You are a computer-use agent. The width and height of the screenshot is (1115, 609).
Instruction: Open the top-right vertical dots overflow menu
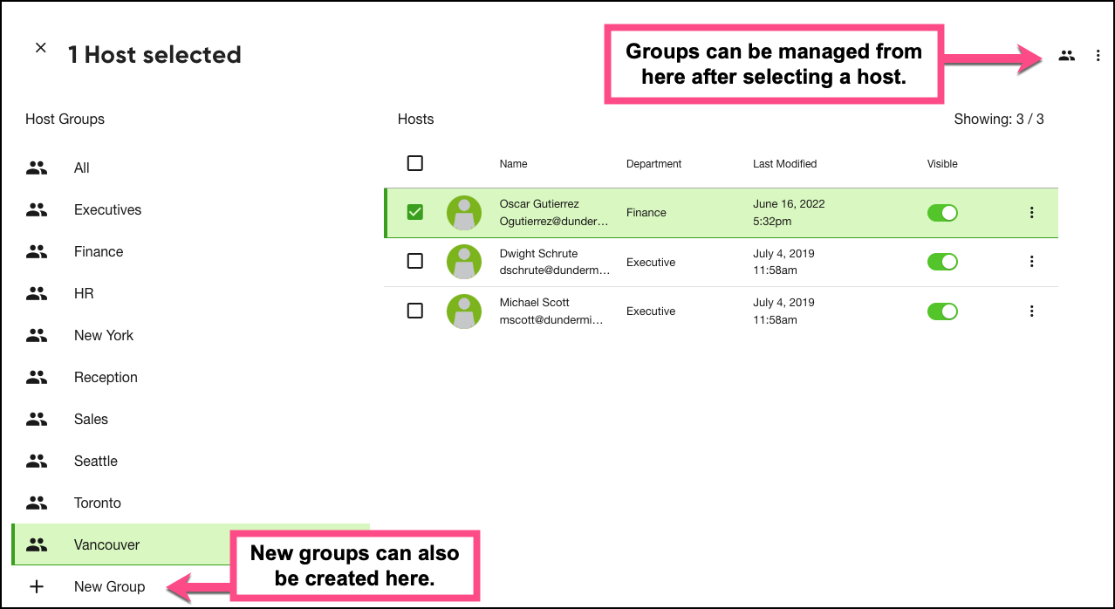click(1098, 56)
